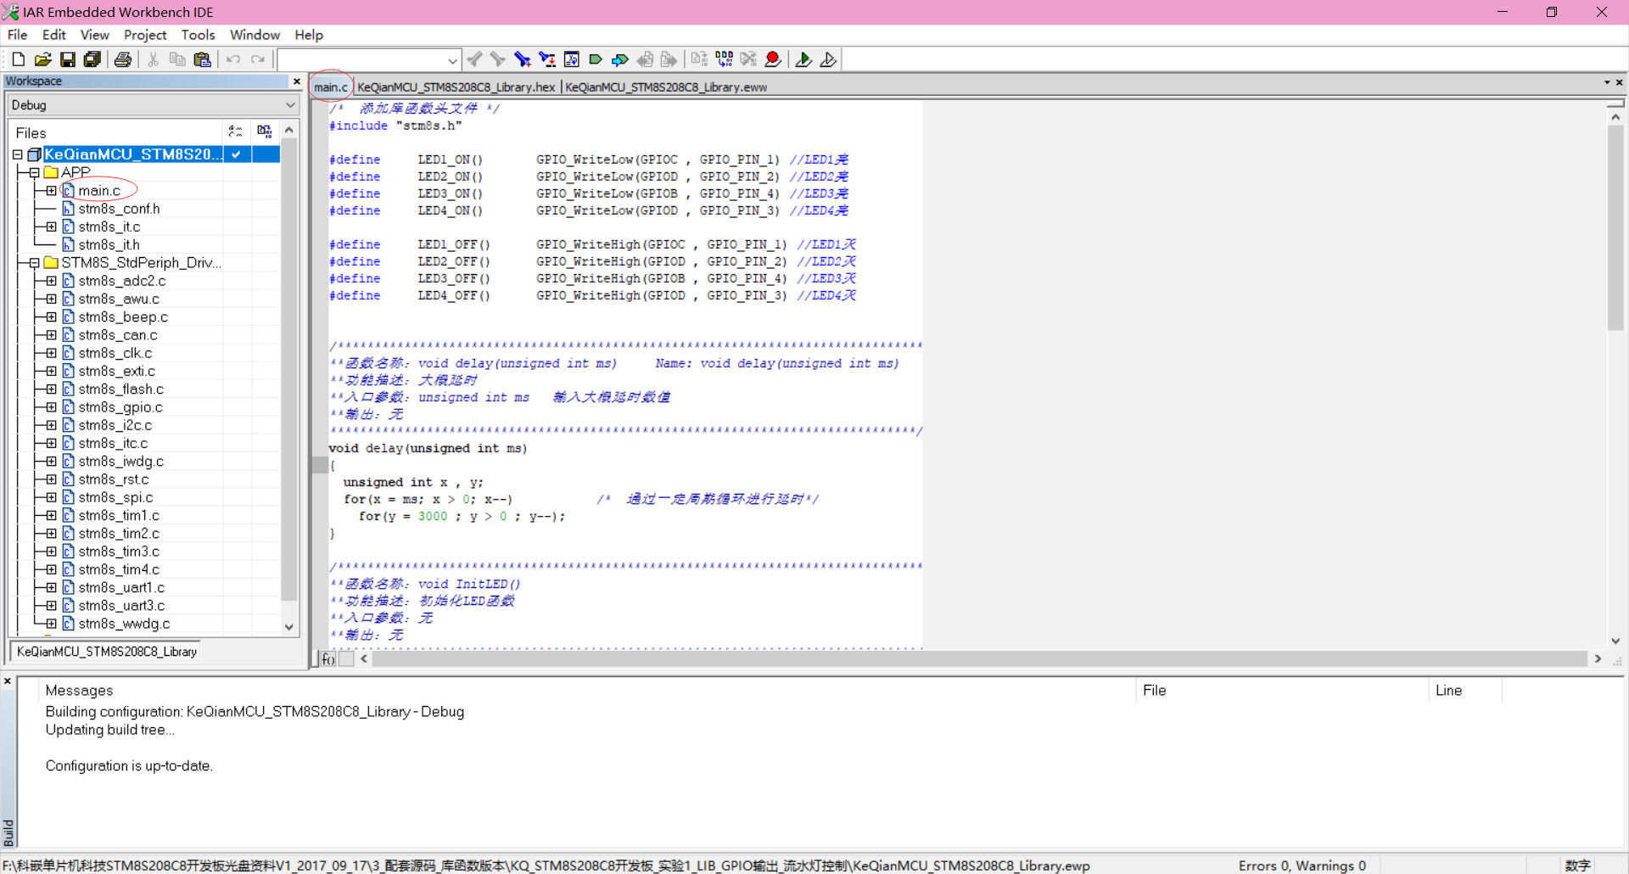
Task: Click the function list f() button
Action: (x=328, y=659)
